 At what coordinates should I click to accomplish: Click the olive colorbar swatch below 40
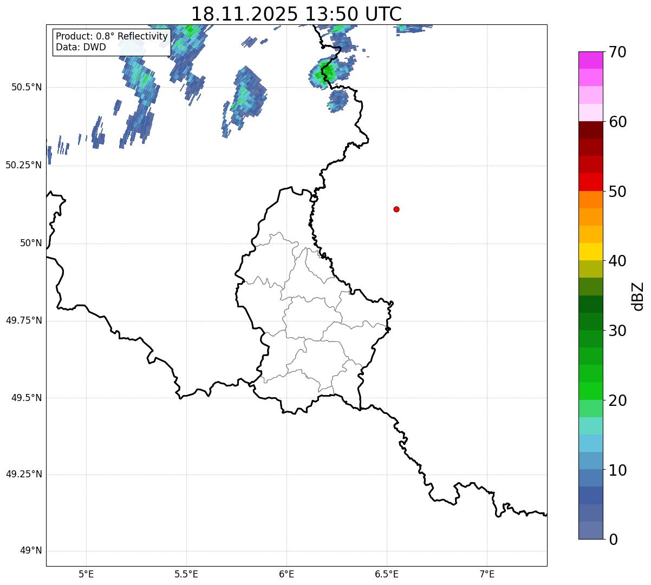coord(591,269)
